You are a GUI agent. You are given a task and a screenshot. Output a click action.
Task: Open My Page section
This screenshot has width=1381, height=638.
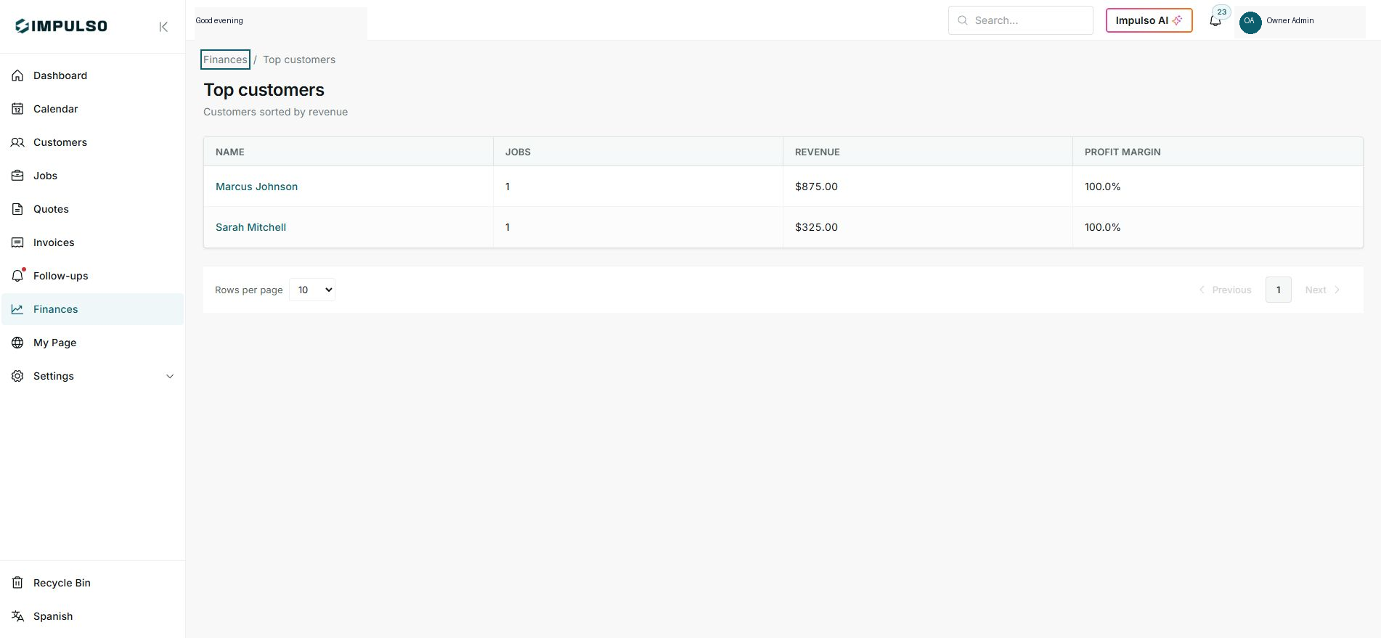(93, 343)
